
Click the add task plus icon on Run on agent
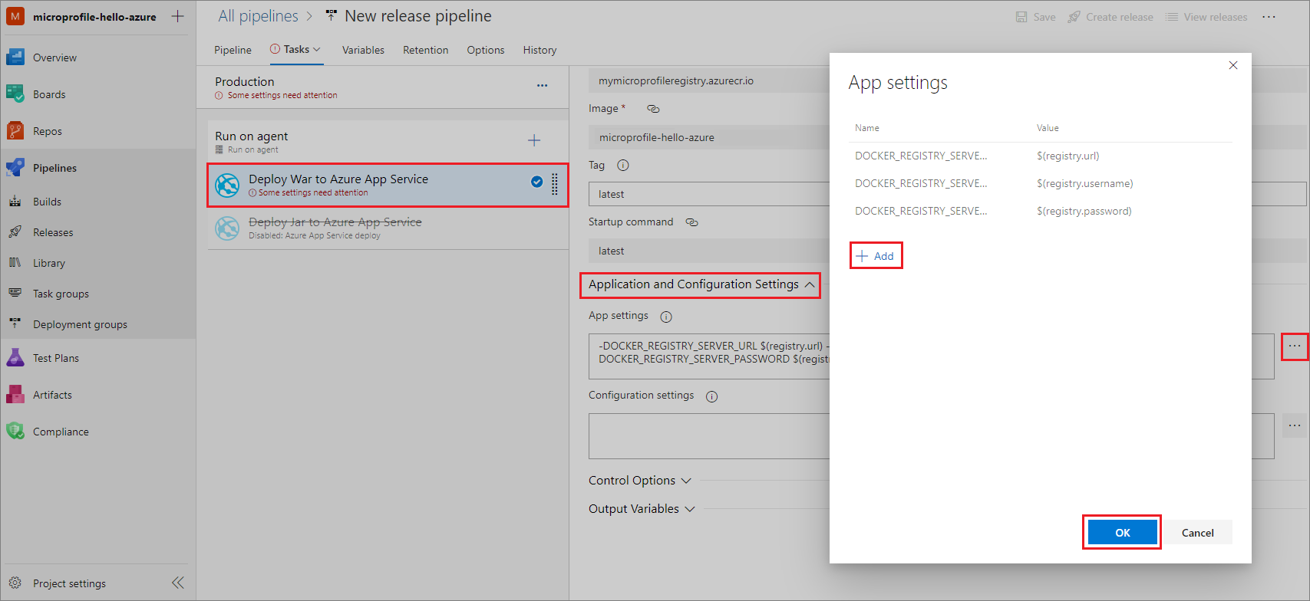coord(534,140)
